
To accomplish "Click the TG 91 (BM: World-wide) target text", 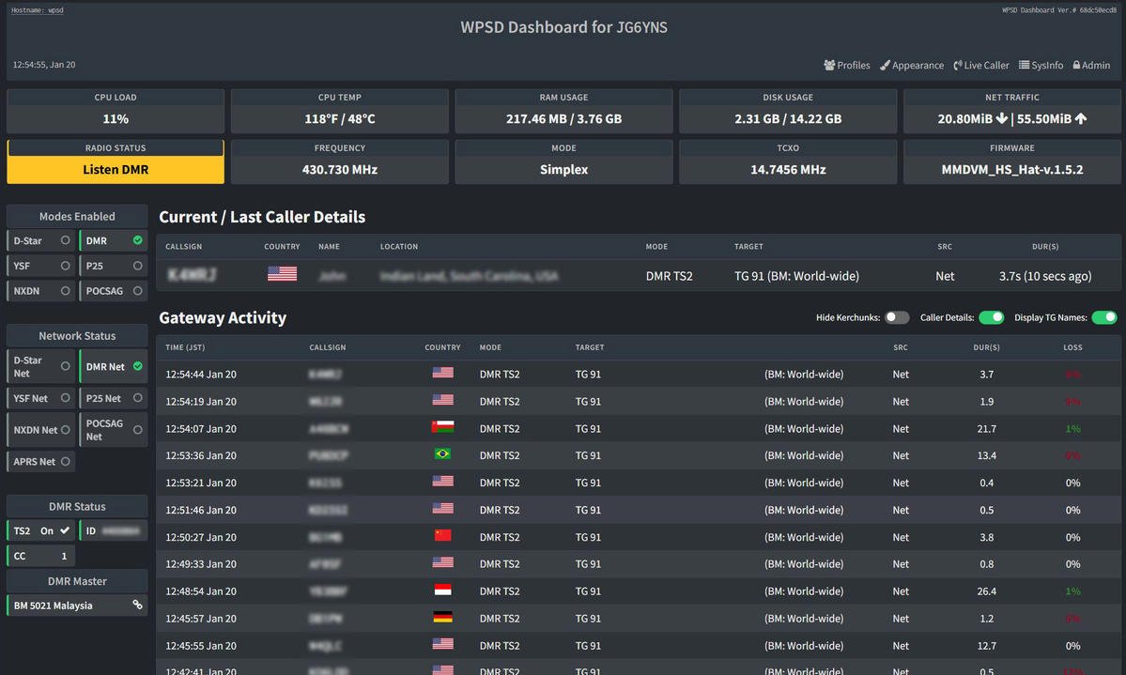I will click(796, 276).
